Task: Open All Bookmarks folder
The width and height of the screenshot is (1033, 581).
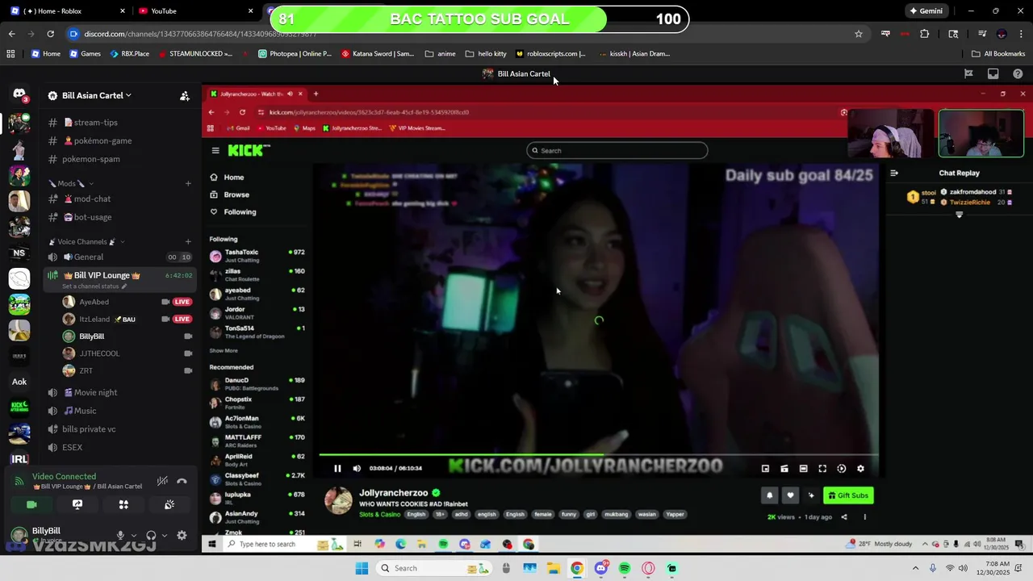Action: [x=998, y=54]
